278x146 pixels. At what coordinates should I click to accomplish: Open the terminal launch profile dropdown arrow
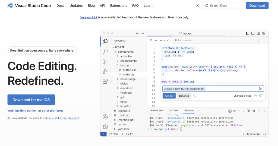(244, 111)
